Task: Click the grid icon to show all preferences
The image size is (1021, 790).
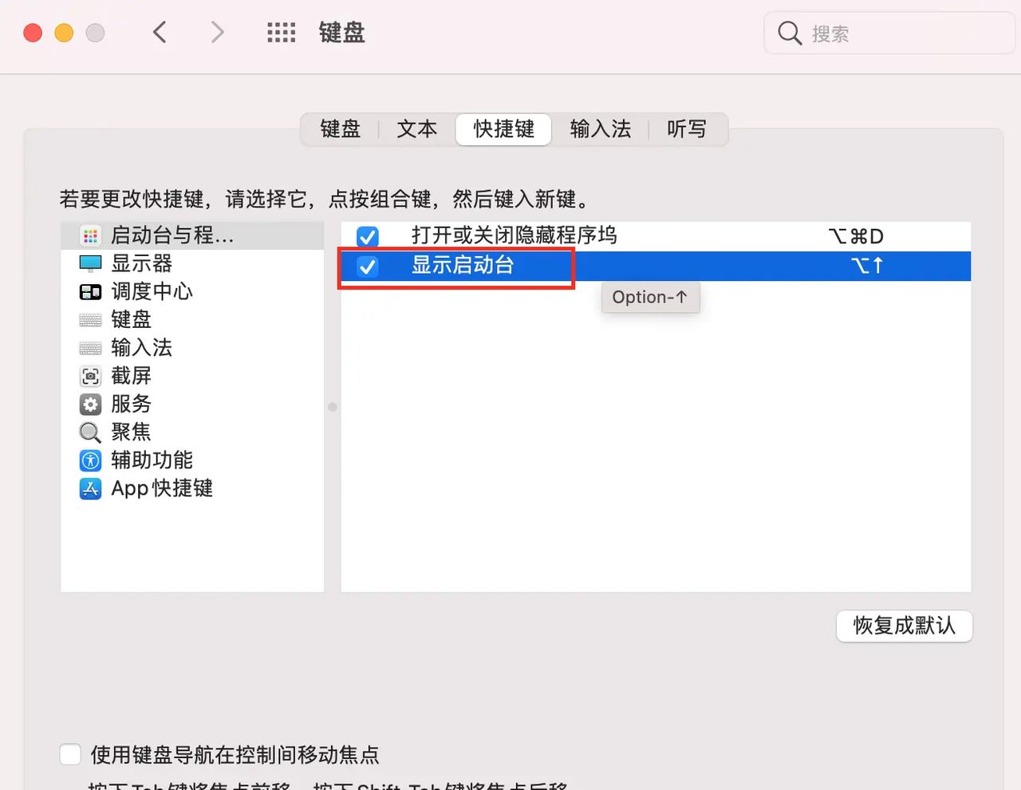Action: tap(281, 32)
